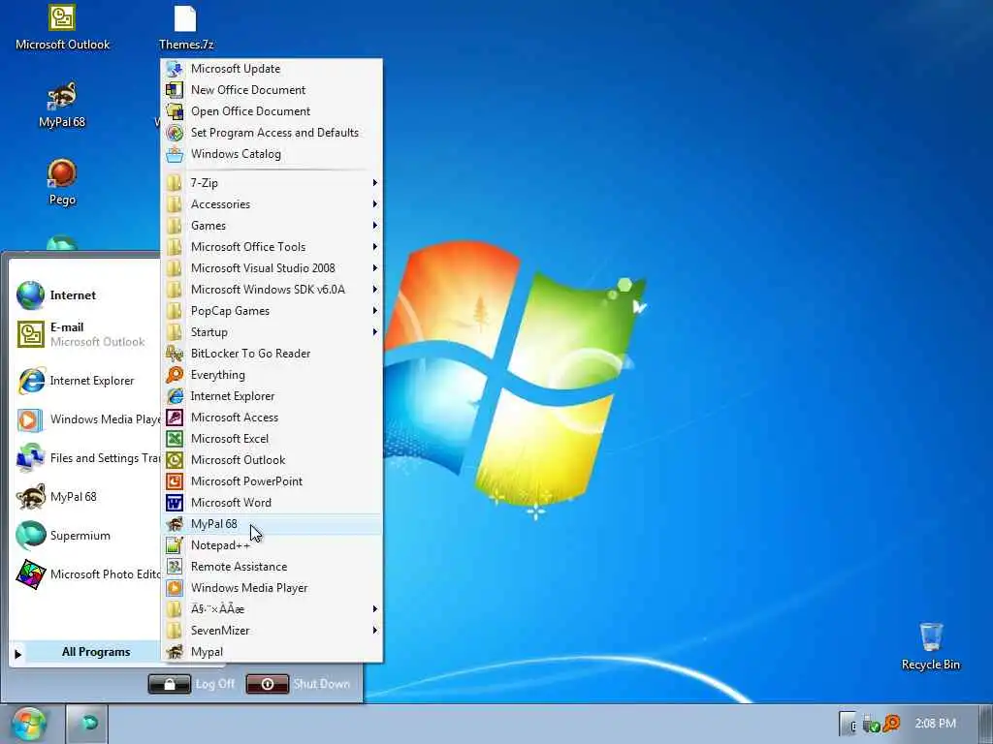This screenshot has height=744, width=993.
Task: Open Files and Settings Transfer Wizard
Action: click(x=85, y=458)
